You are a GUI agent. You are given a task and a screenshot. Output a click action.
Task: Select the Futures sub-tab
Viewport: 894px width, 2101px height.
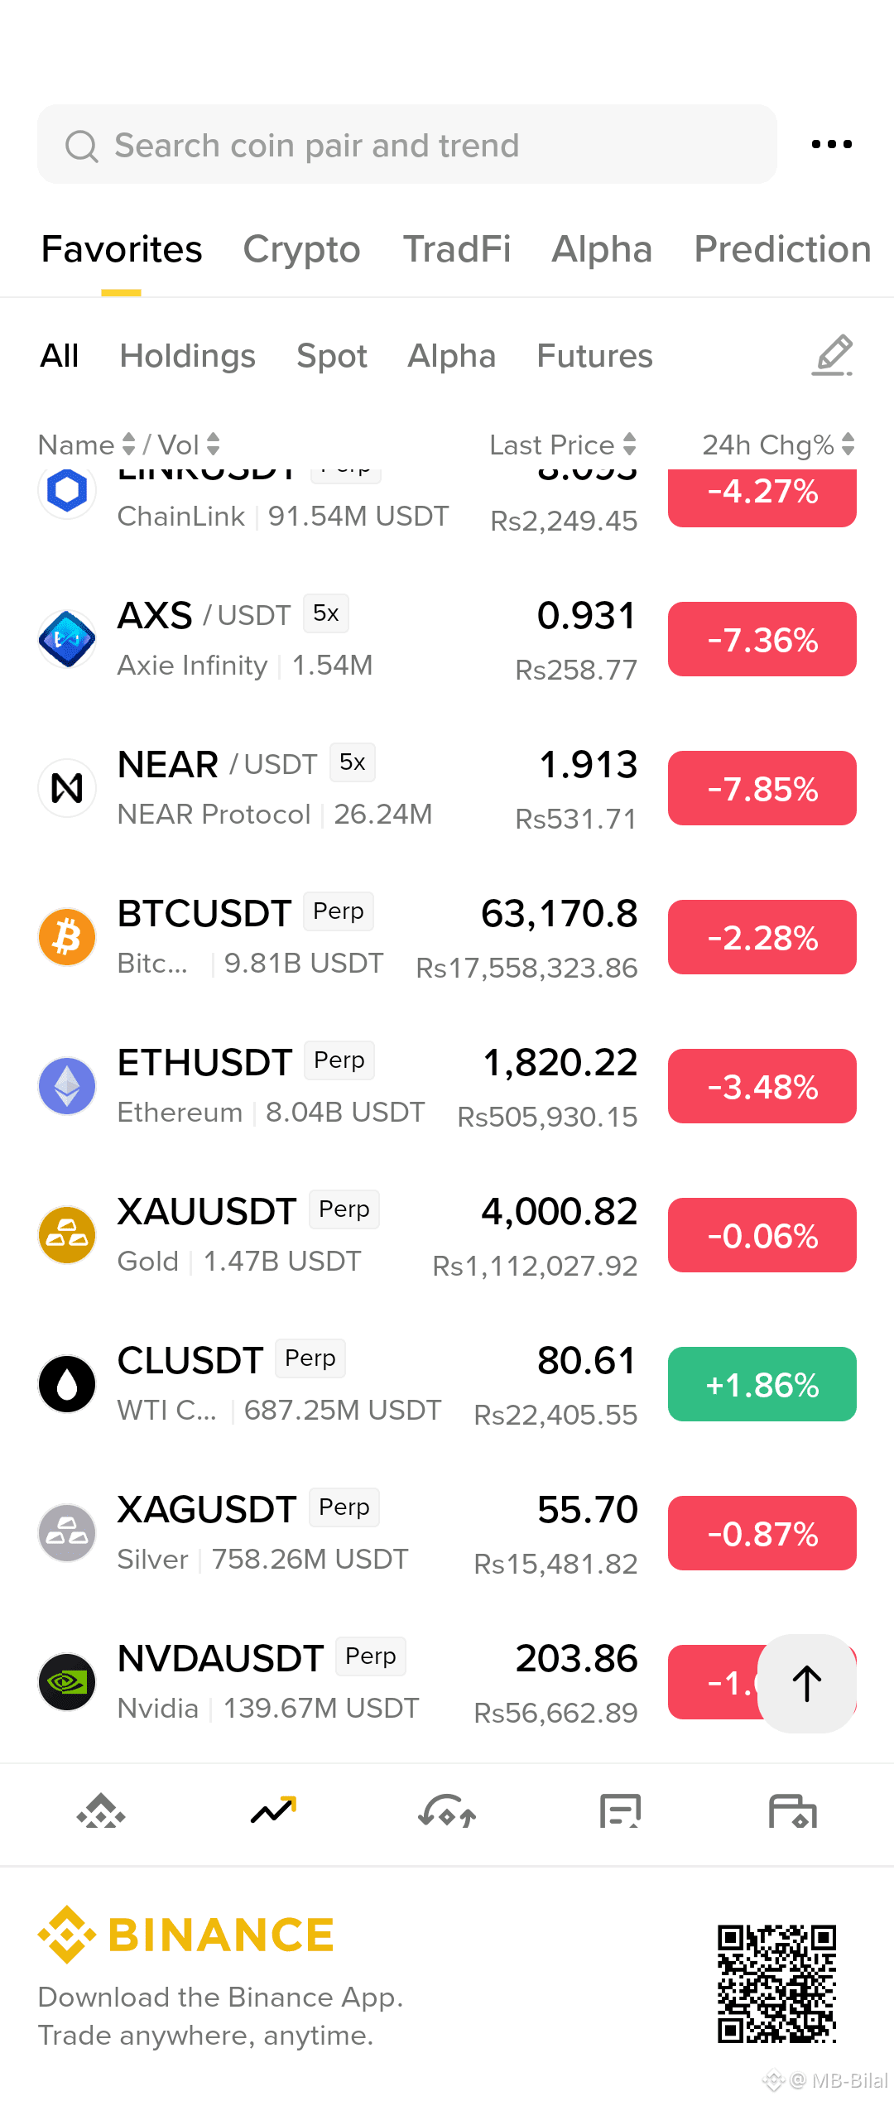(594, 356)
